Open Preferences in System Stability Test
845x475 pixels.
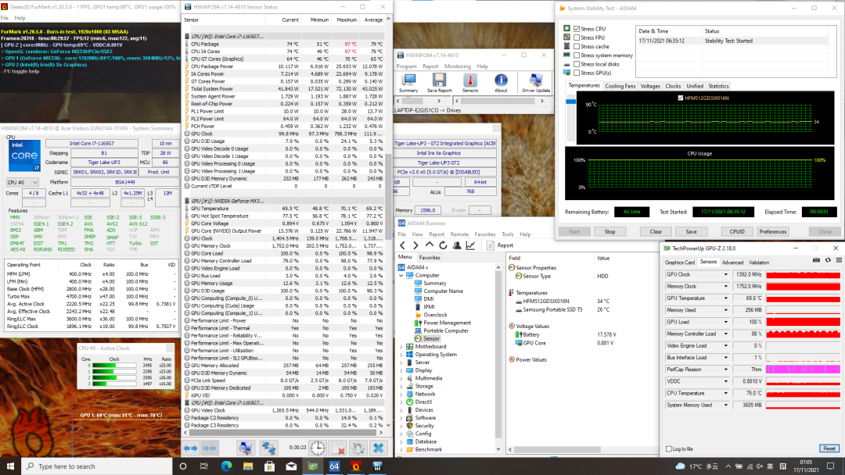(x=773, y=231)
